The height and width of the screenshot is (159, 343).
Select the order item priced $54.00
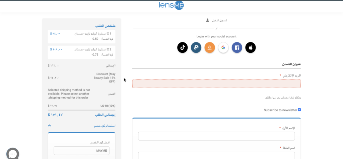[81, 36]
